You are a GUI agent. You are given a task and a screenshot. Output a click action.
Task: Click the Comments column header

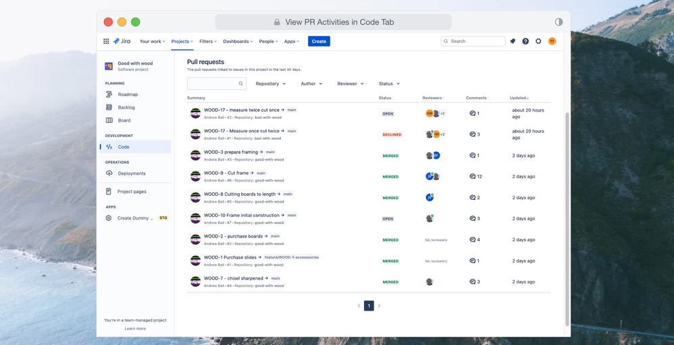click(x=477, y=98)
